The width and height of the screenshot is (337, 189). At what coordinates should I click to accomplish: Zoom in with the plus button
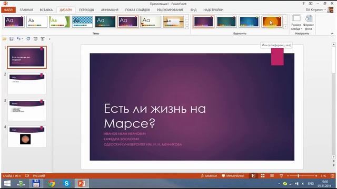point(316,176)
